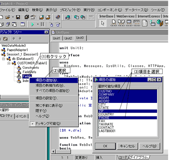Screen dimensions: 174x160
Task: Click the New Form toolbar icon
Action: (23, 24)
